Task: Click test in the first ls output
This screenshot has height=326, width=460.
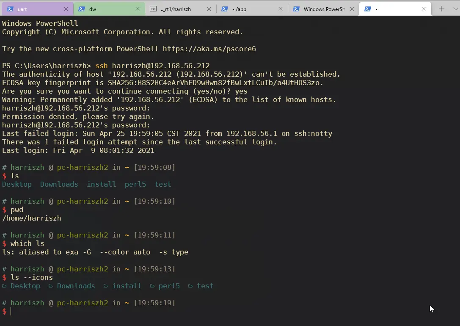Action: click(163, 184)
